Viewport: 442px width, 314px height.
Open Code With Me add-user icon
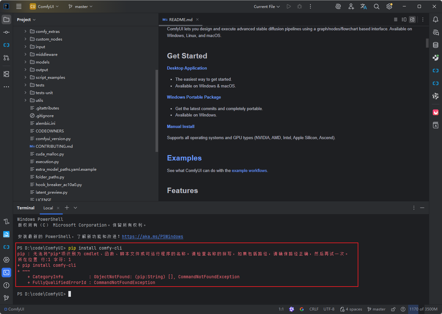(x=351, y=6)
